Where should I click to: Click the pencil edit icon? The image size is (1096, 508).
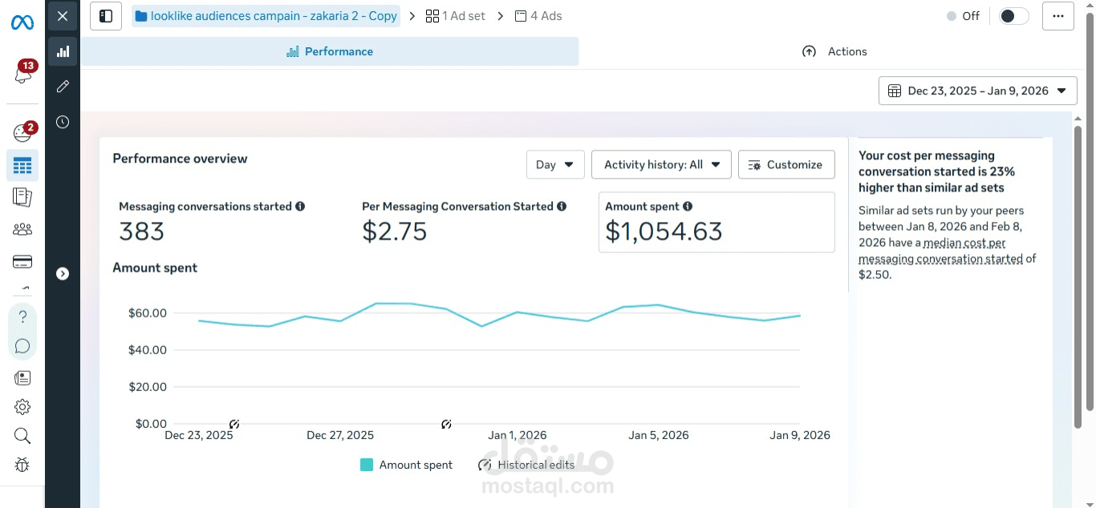(x=63, y=87)
